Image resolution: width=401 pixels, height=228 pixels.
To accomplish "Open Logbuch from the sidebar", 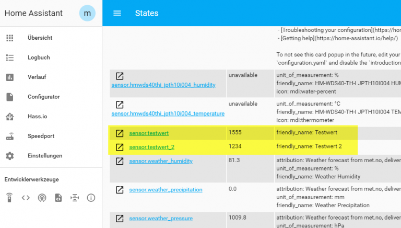I will coord(39,58).
